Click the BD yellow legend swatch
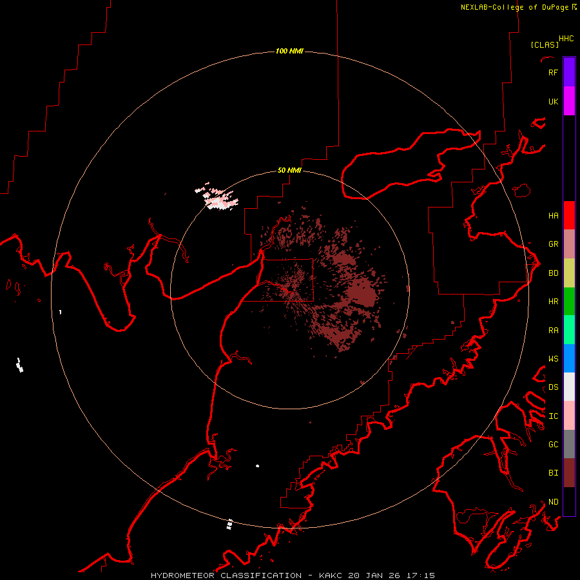The height and width of the screenshot is (580, 580). click(x=569, y=273)
